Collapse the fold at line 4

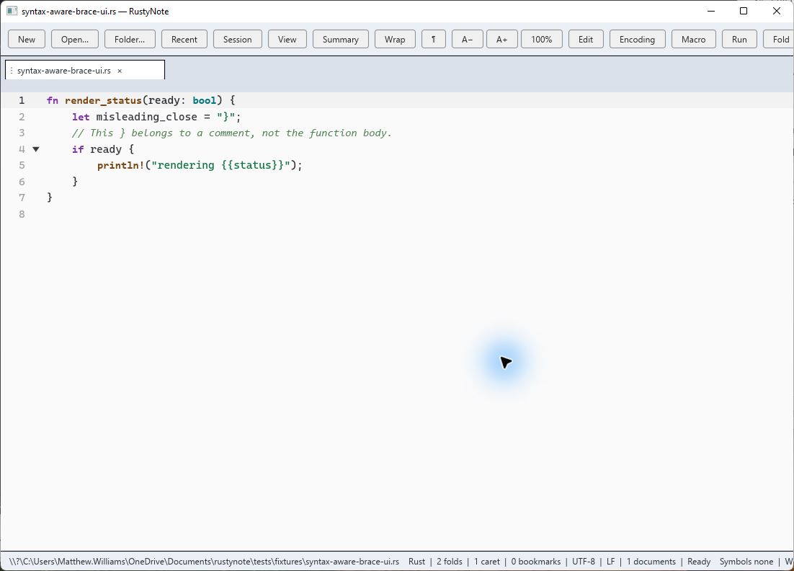[36, 149]
